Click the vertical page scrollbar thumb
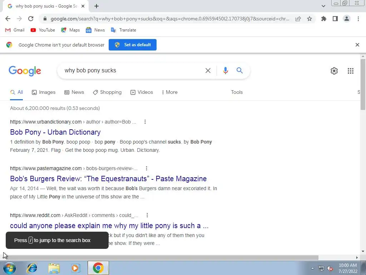 (x=363, y=85)
